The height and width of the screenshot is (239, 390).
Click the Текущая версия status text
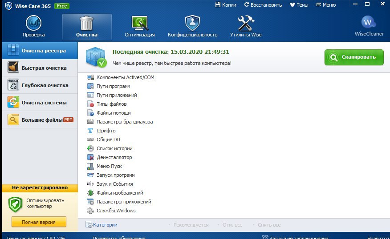(x=36, y=237)
